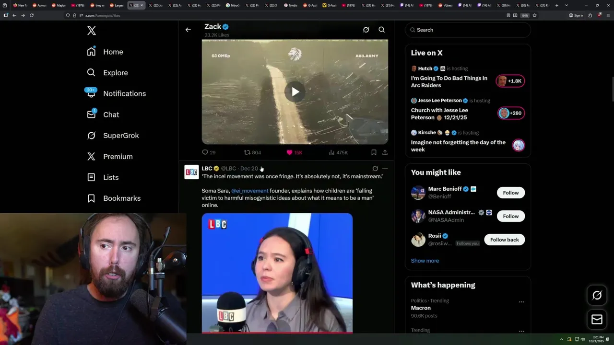Click the browser reload icon
614x345 pixels.
(32, 15)
